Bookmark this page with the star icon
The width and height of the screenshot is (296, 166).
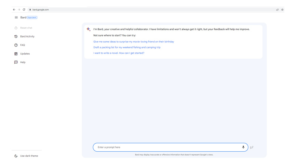(x=282, y=10)
